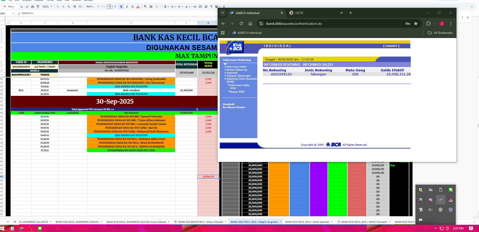The image size is (479, 232).
Task: Format selection as percent
Action: point(63,7)
